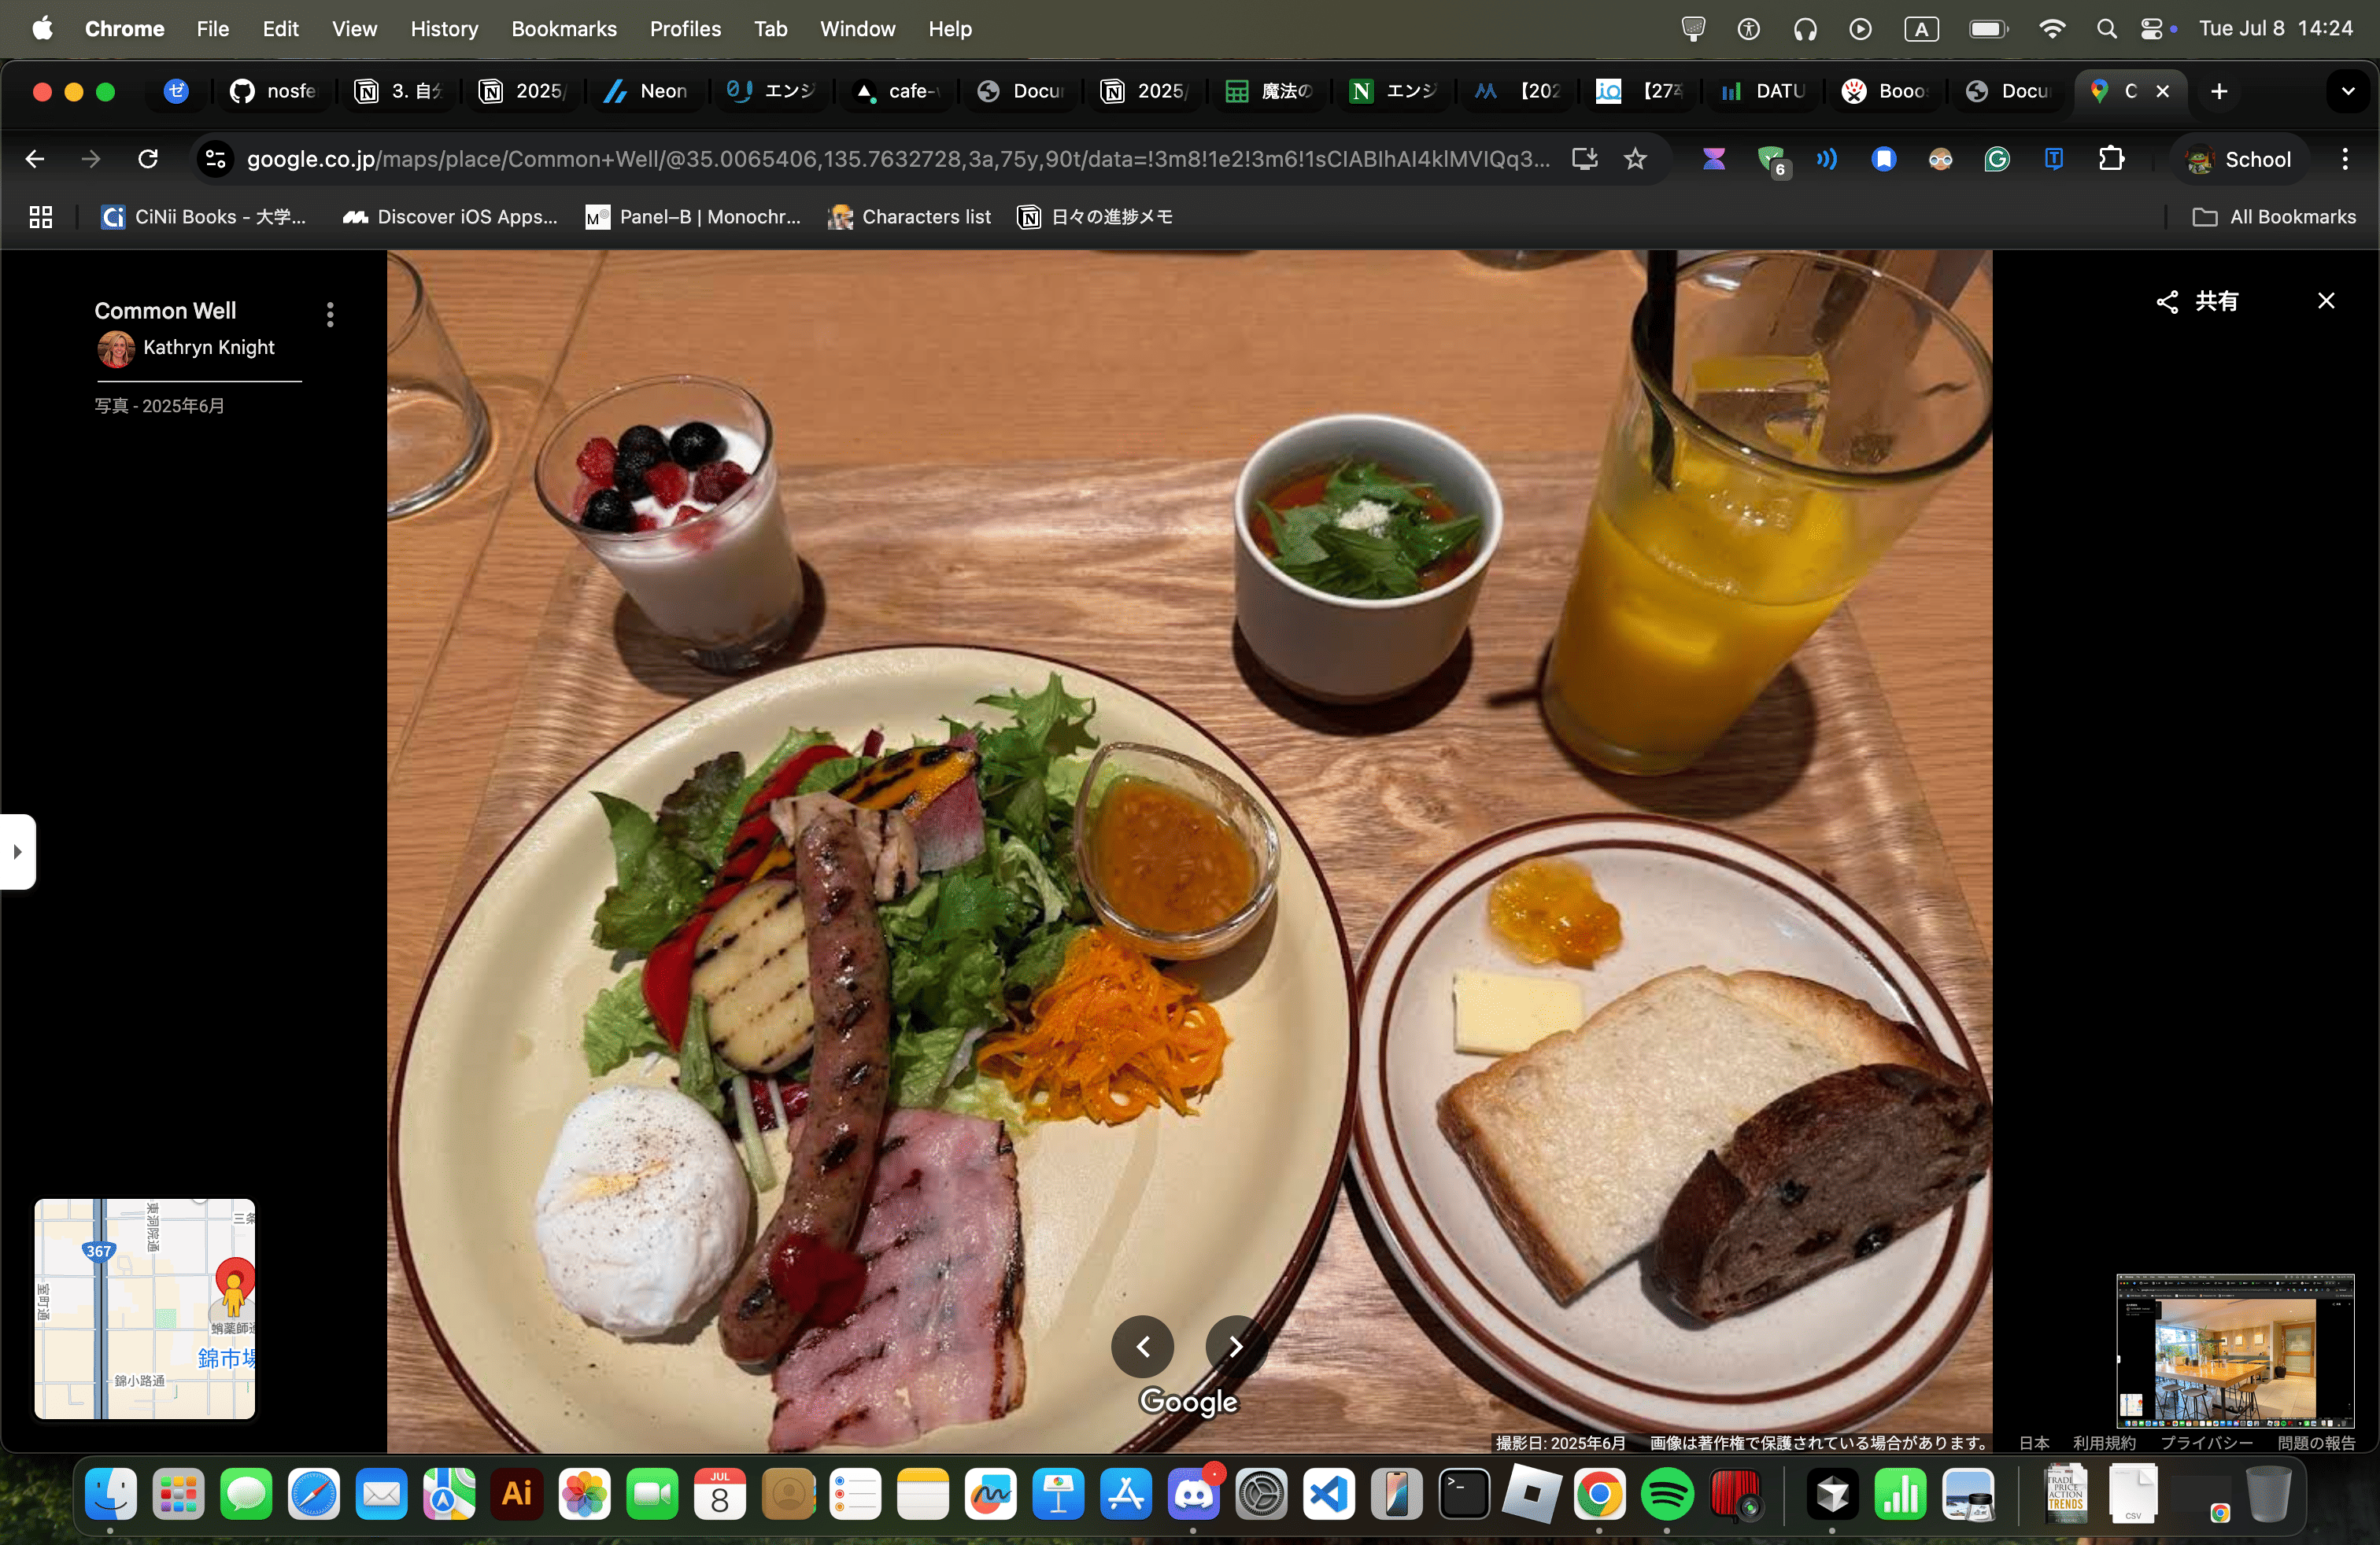Open the tab search dropdown chevron
Image resolution: width=2380 pixels, height=1545 pixels.
click(2347, 91)
